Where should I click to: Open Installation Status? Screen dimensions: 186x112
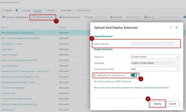point(70,17)
